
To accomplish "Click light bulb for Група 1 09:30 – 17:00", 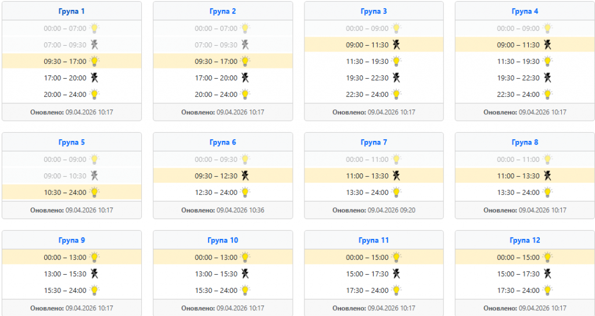I will coord(94,61).
